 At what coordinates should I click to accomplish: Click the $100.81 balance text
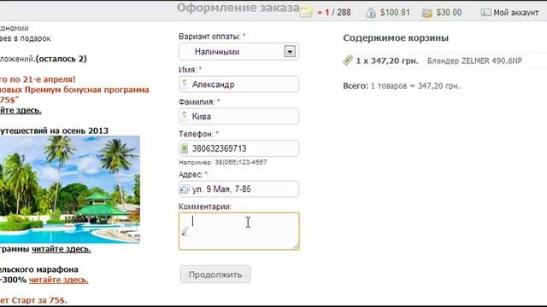tap(395, 13)
